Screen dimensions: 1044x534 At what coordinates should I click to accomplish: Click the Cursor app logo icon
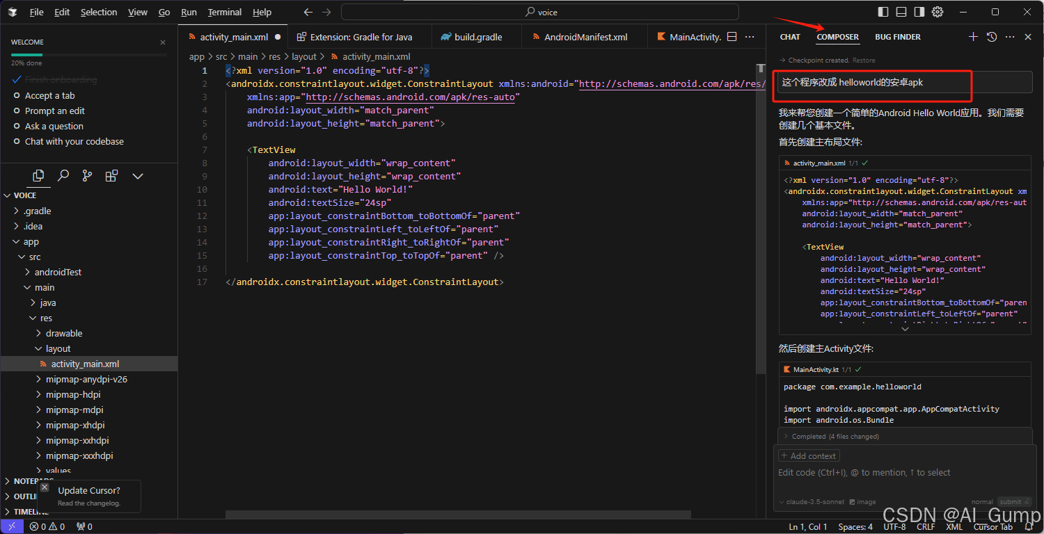(x=13, y=12)
